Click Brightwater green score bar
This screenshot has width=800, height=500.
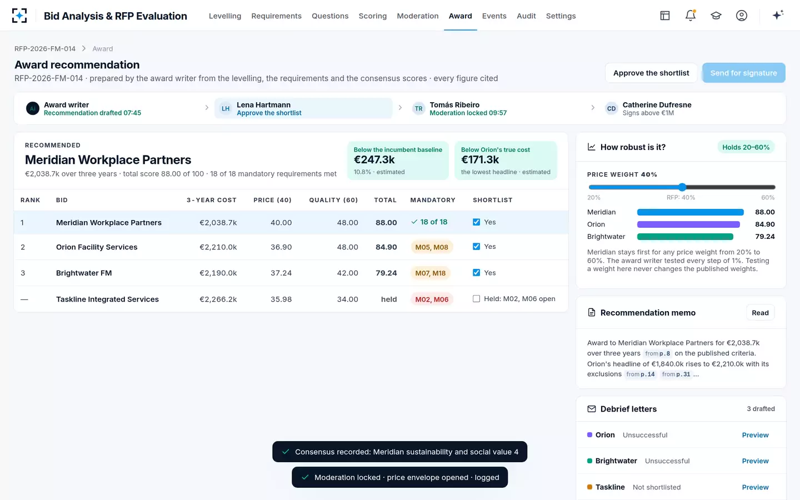pos(685,237)
